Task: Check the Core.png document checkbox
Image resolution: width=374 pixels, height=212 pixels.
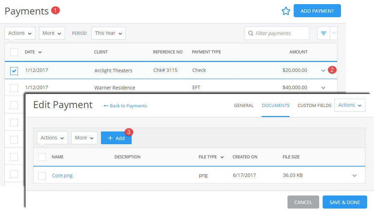Action: (42, 176)
